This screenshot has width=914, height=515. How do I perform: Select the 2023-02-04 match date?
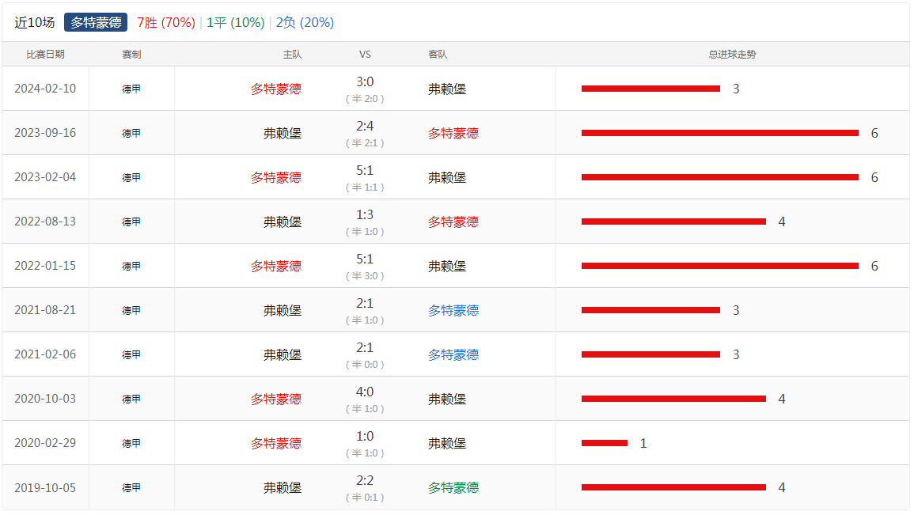coord(45,177)
